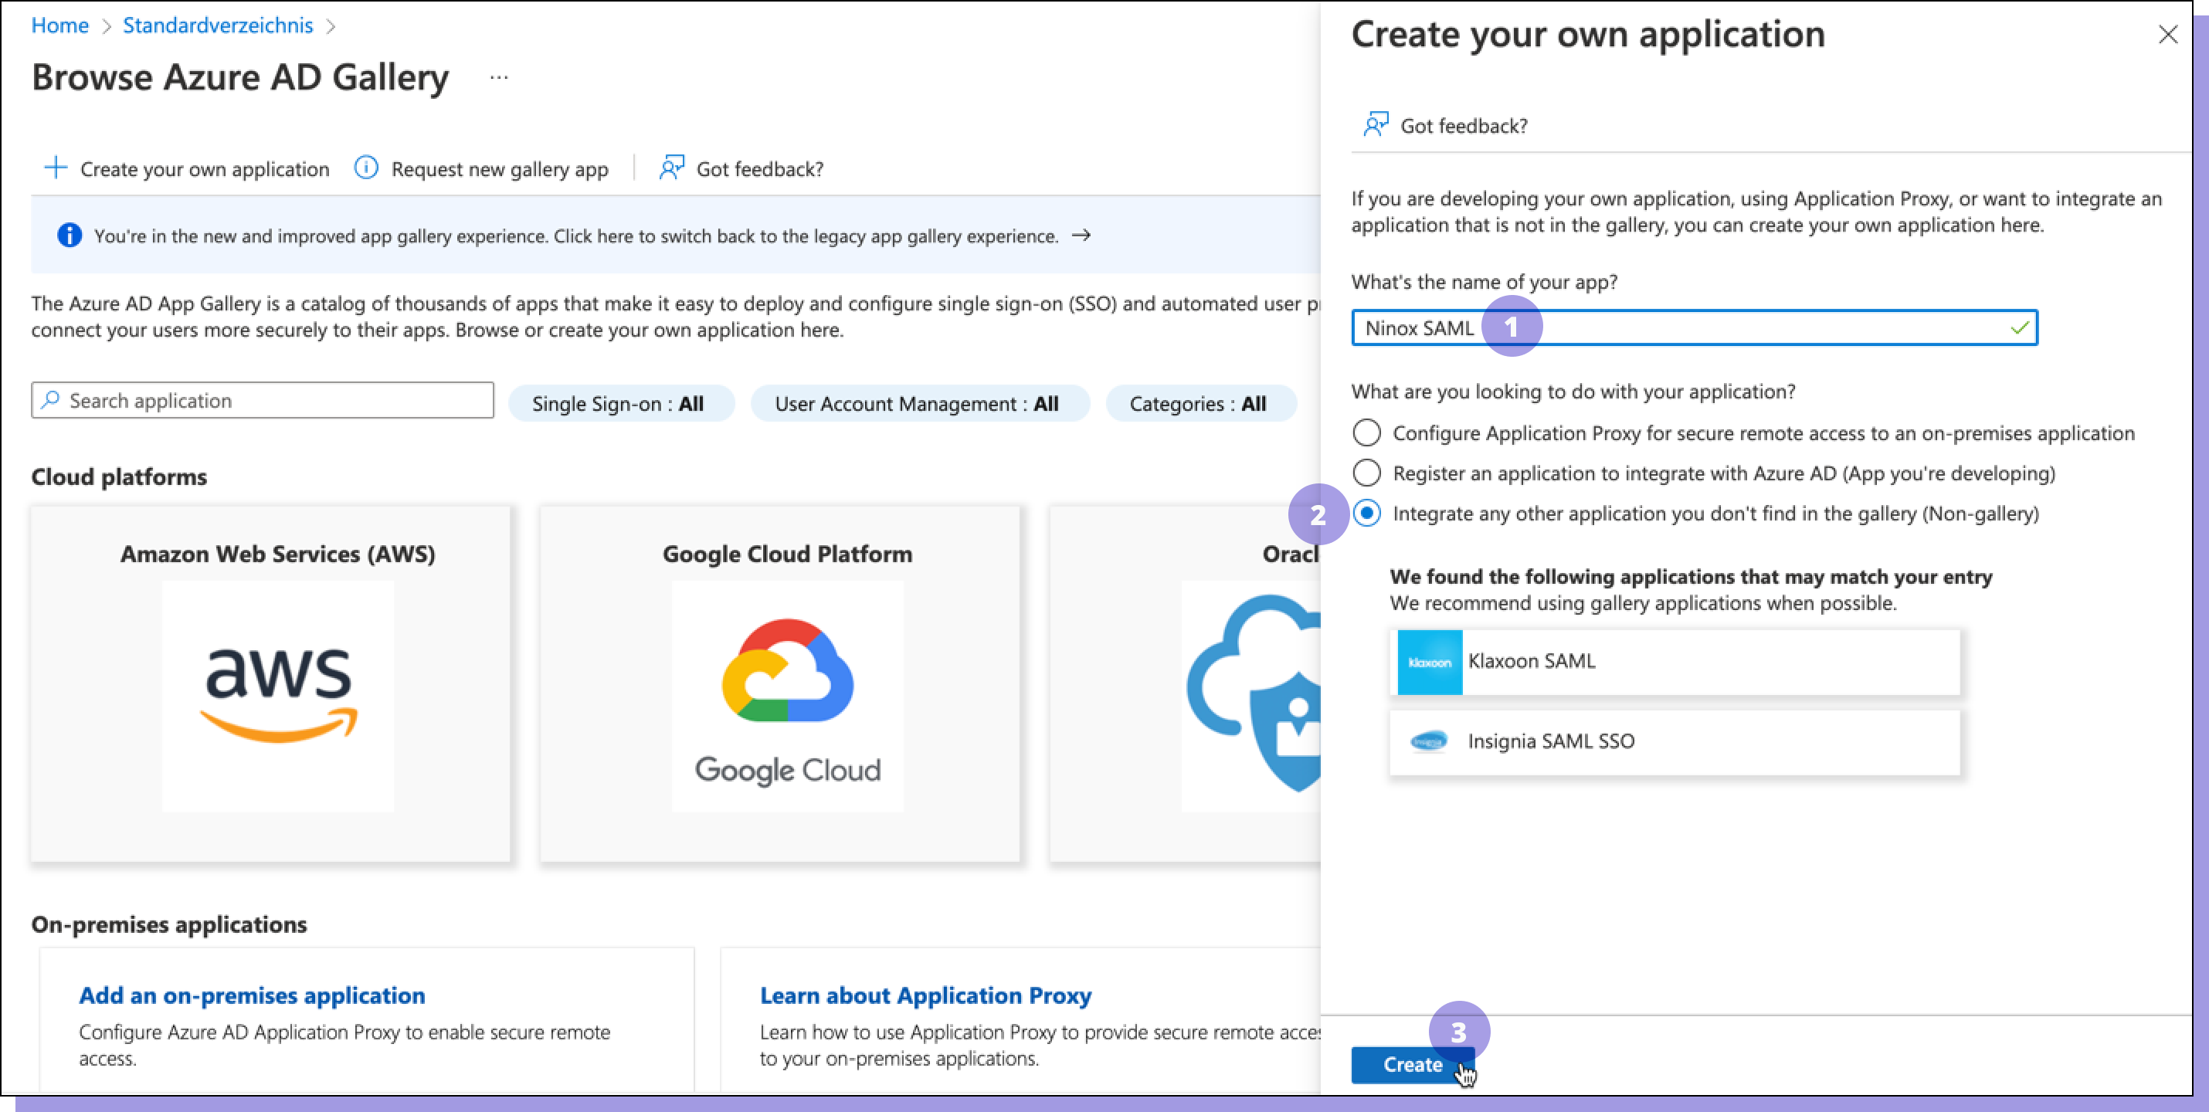This screenshot has width=2209, height=1112.
Task: Click the plus icon for Create your own application
Action: click(56, 168)
